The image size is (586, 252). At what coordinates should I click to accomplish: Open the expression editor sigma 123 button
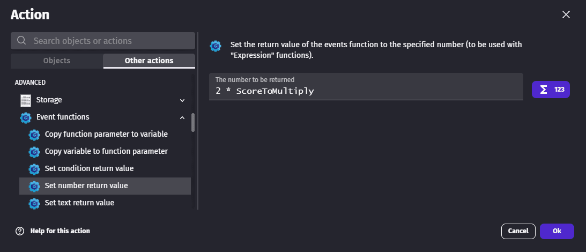coord(550,90)
